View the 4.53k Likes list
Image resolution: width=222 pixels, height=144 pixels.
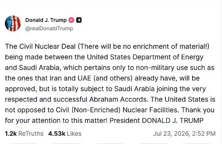coord(65,134)
